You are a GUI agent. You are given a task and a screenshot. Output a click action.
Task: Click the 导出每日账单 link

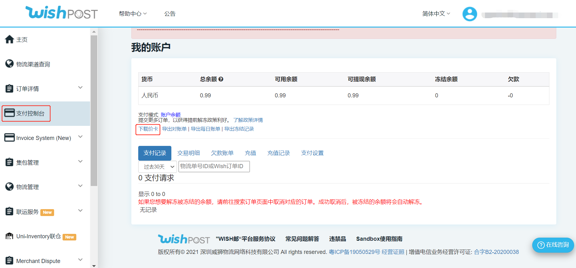[205, 129]
